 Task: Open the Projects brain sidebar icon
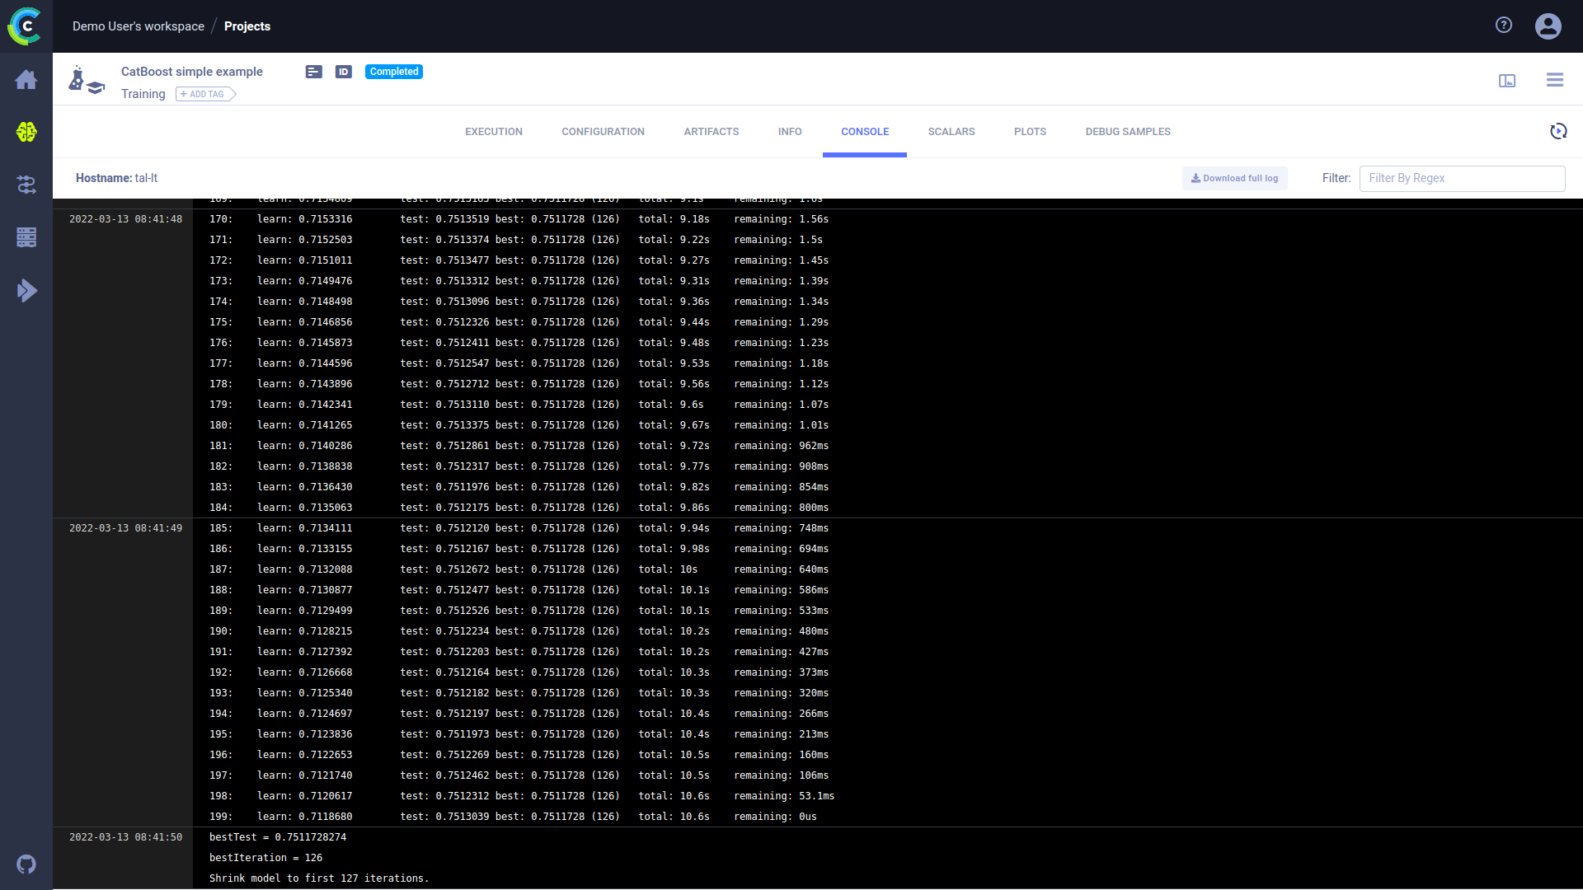[26, 132]
